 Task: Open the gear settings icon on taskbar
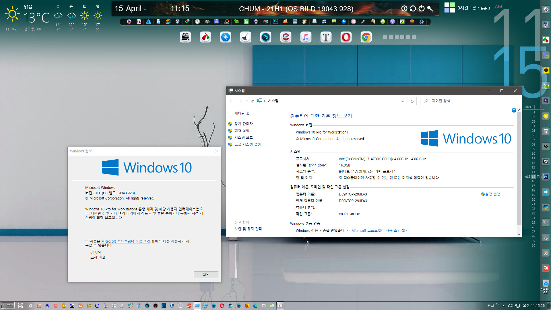(31, 306)
